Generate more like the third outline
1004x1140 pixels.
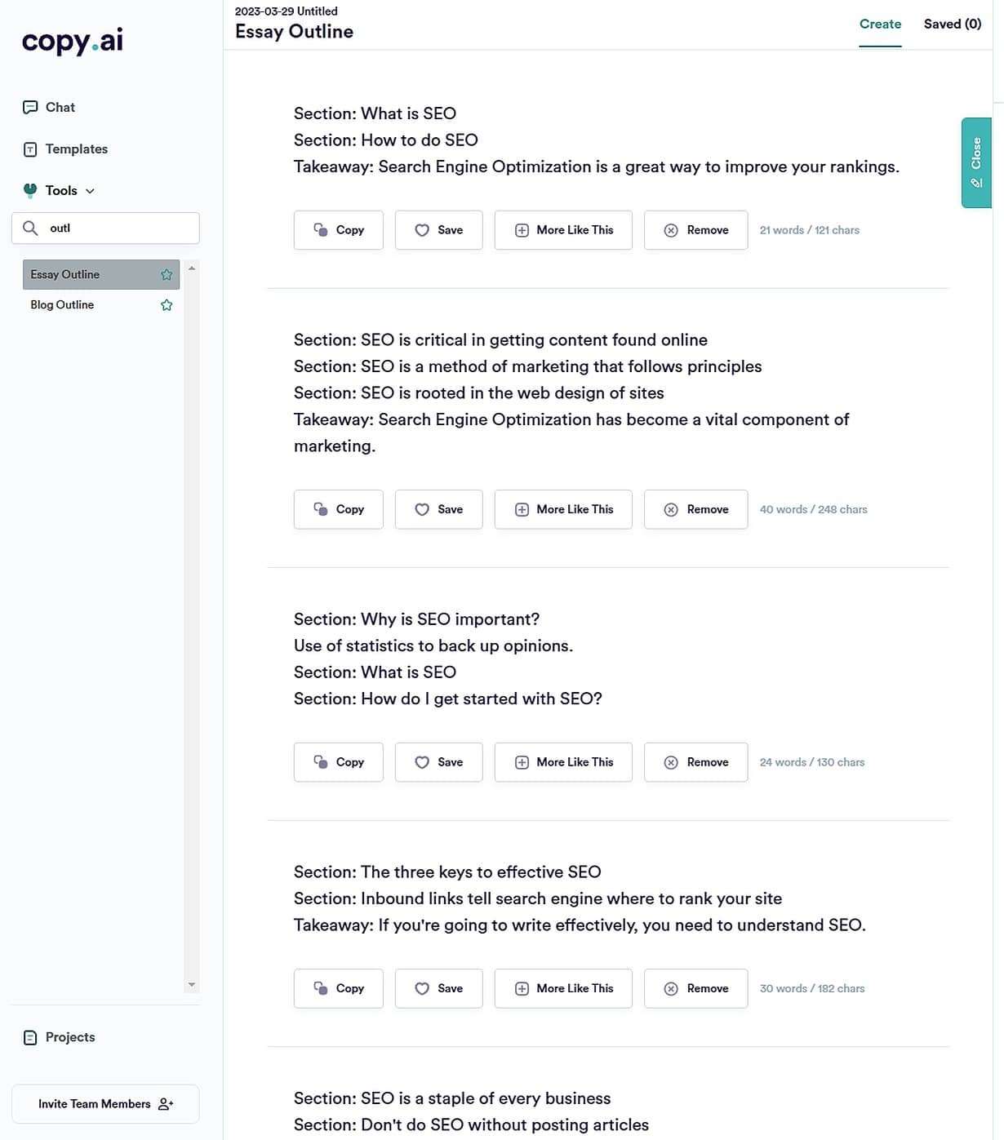[563, 762]
